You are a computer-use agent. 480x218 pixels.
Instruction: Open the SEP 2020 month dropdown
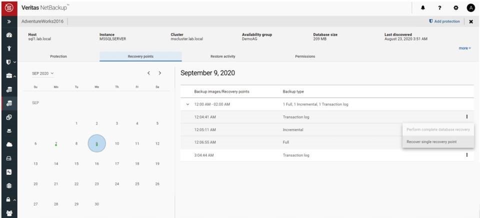[x=43, y=73]
